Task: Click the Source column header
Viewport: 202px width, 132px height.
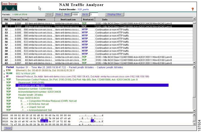Action: point(42,19)
